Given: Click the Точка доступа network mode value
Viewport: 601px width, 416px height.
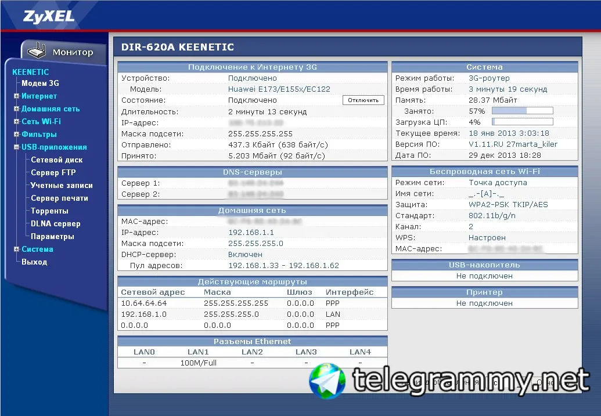Looking at the screenshot, I should (498, 183).
